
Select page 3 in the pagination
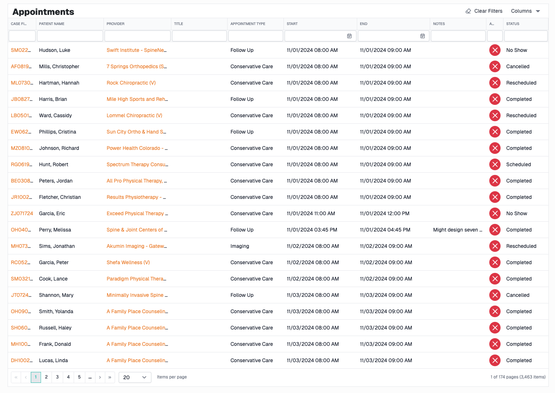click(x=57, y=377)
